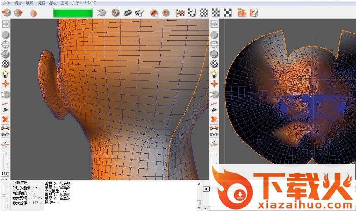356x211 pixels.
Task: Open the 关于Unfold3D menu
Action: click(84, 3)
